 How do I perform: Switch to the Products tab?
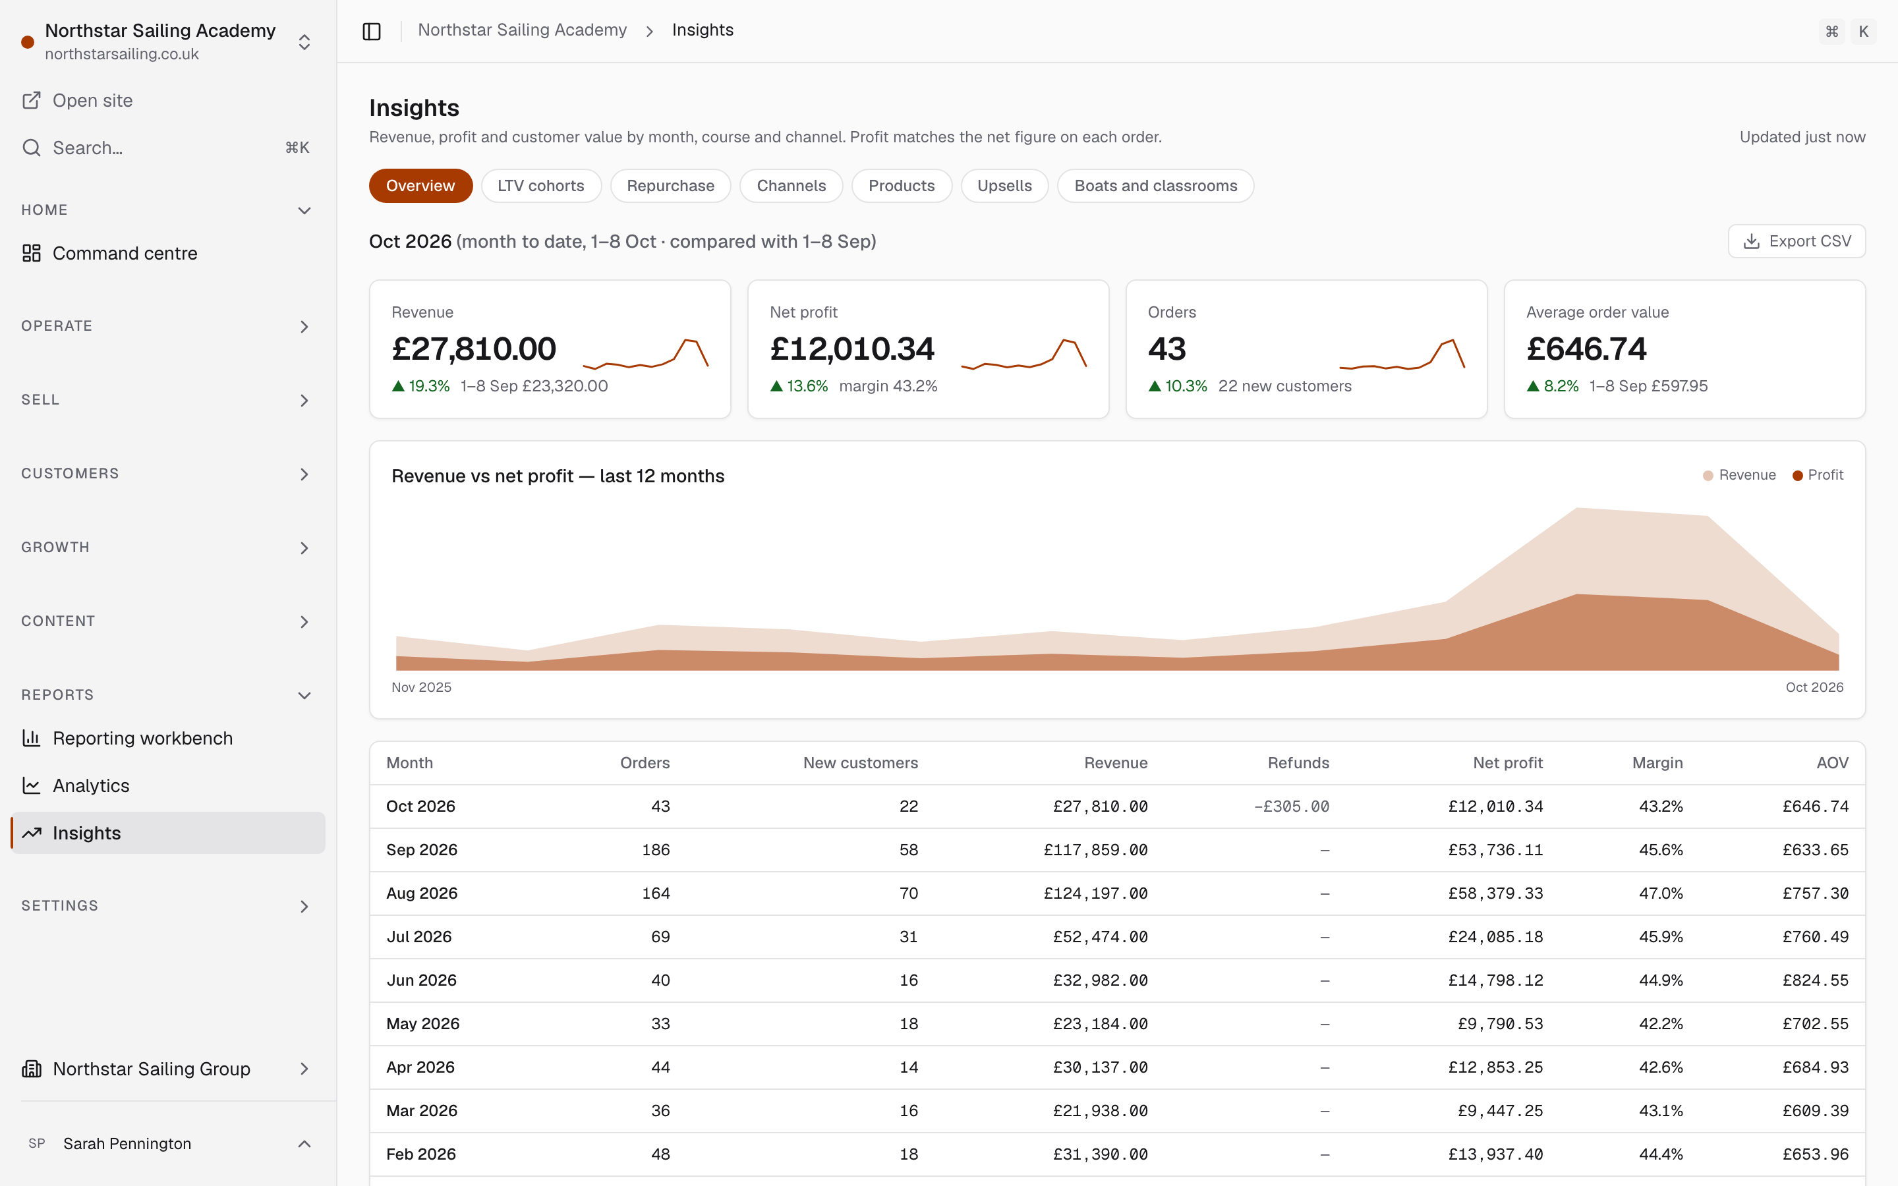click(x=901, y=186)
